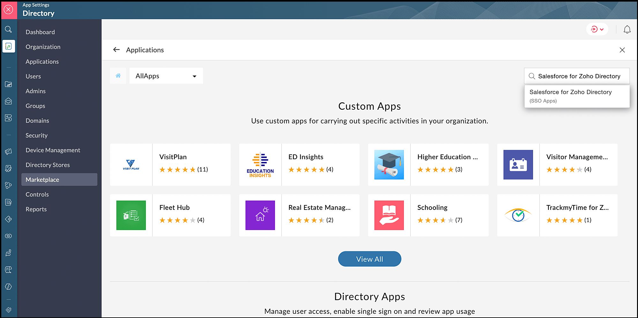Click the search magnifier icon in left rail
Image resolution: width=638 pixels, height=318 pixels.
click(8, 29)
